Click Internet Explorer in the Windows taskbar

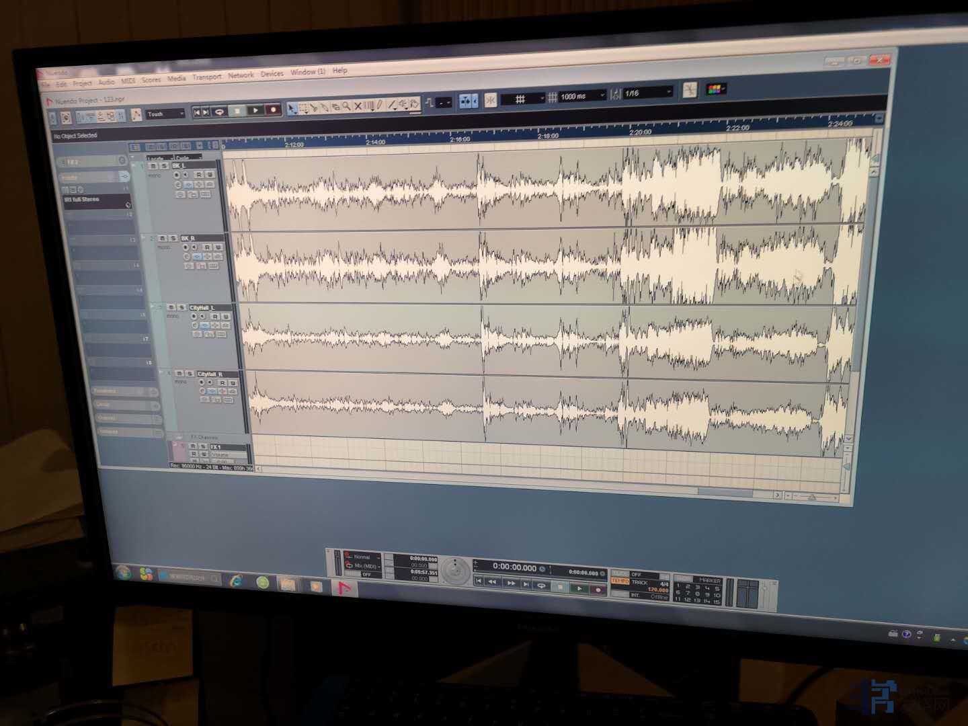(236, 581)
